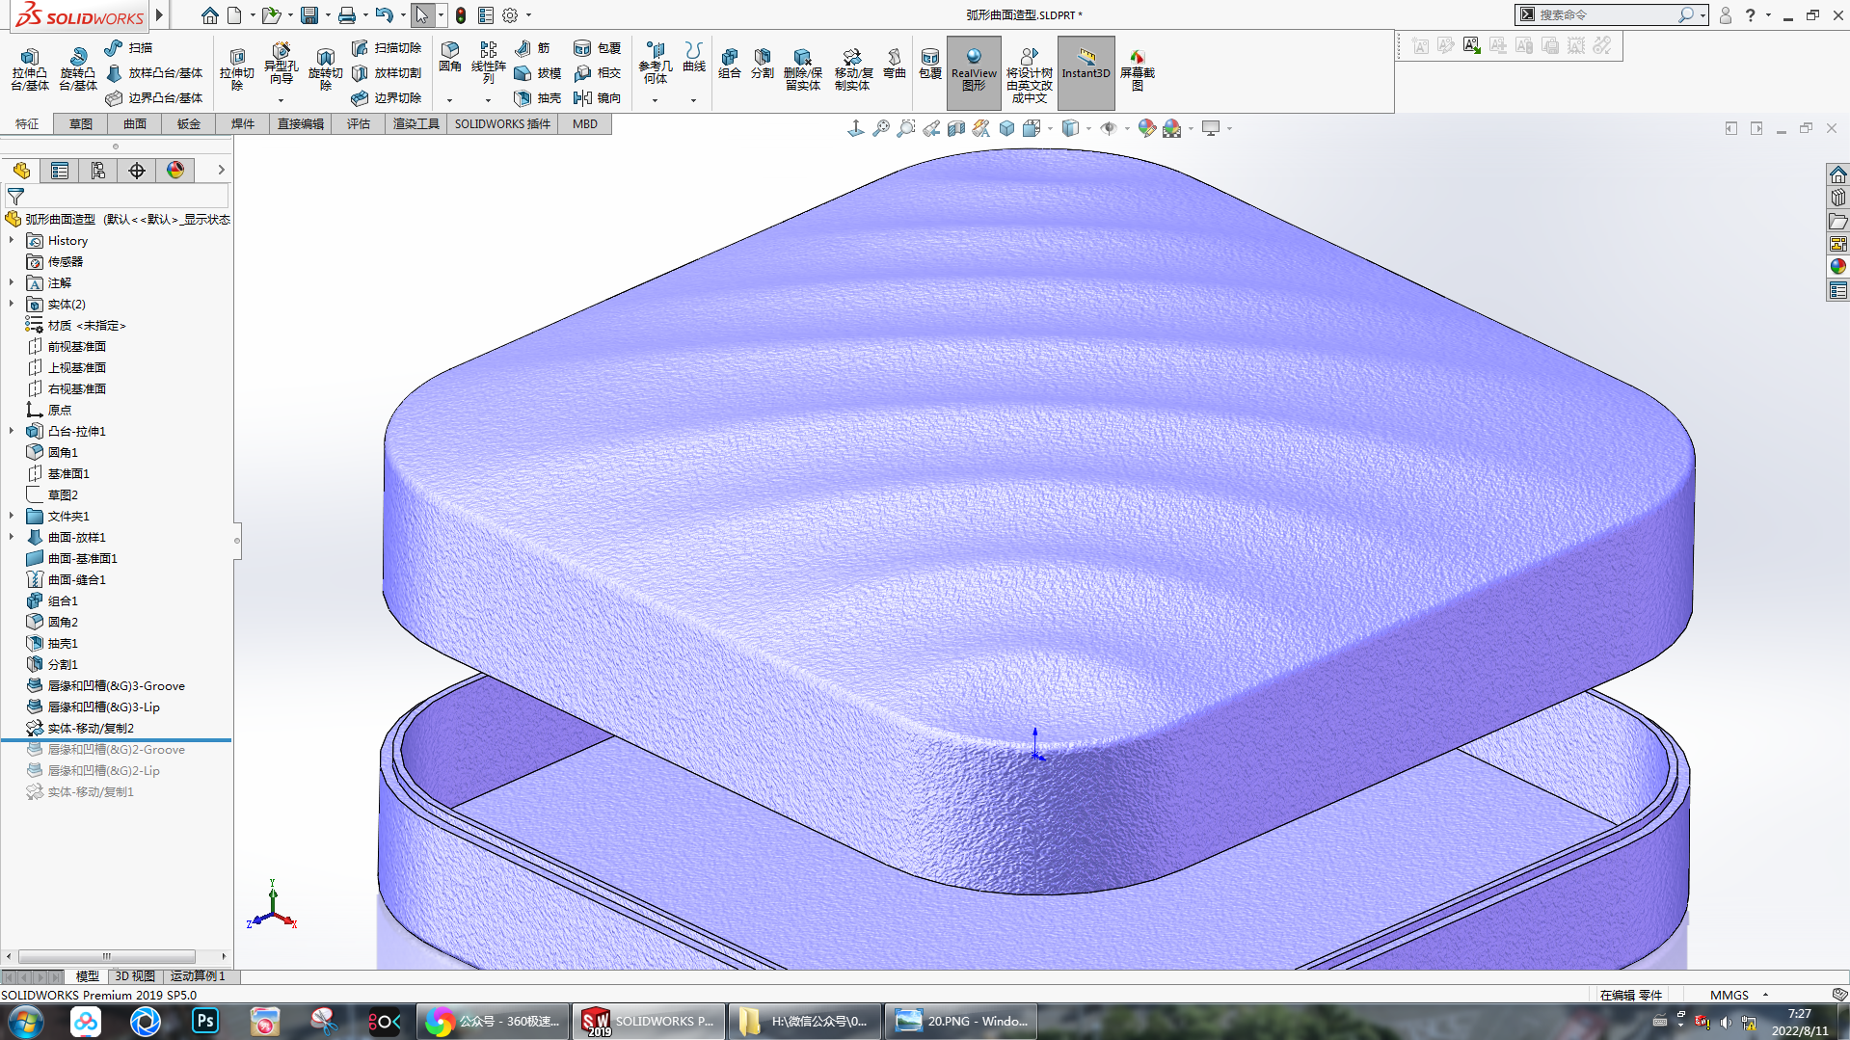Click the Lofted Boss/Base (放样凸台/基体) tool

(x=154, y=72)
